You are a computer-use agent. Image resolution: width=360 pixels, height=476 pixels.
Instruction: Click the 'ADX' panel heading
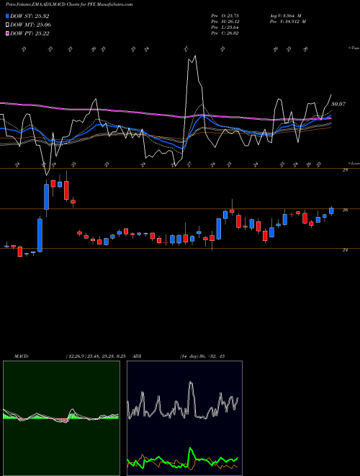pyautogui.click(x=138, y=356)
